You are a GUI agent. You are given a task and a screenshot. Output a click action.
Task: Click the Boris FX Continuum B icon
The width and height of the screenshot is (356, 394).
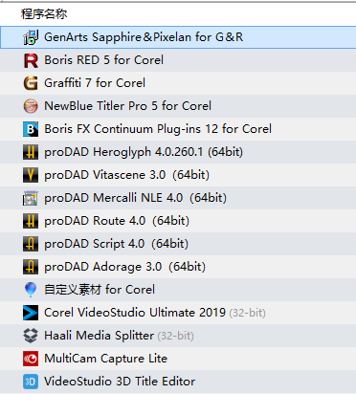pyautogui.click(x=31, y=129)
